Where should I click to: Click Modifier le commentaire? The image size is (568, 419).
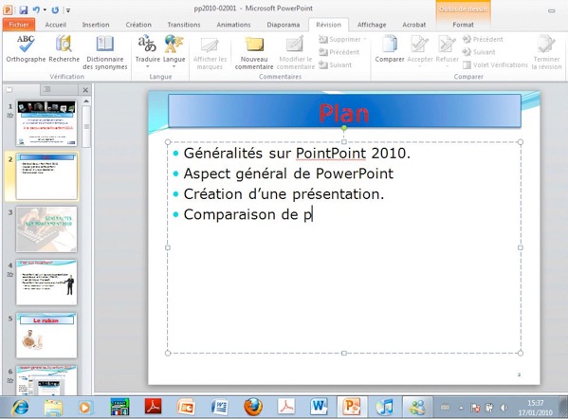(x=296, y=53)
